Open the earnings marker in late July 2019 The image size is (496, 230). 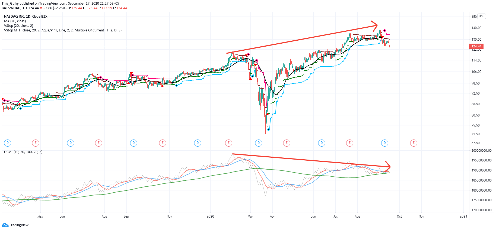[98, 143]
